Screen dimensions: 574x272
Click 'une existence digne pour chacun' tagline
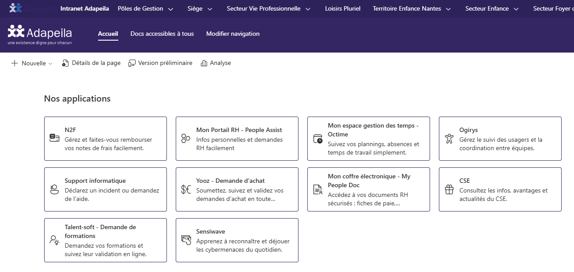[x=39, y=43]
